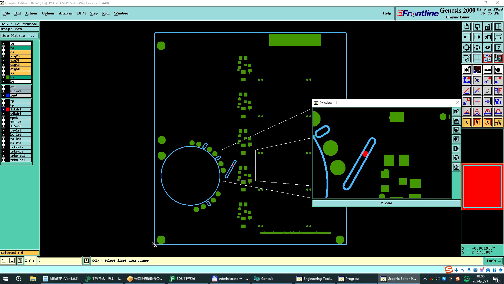The width and height of the screenshot is (504, 284).
Task: Click the X Y coordinate input field
Action: 60,261
